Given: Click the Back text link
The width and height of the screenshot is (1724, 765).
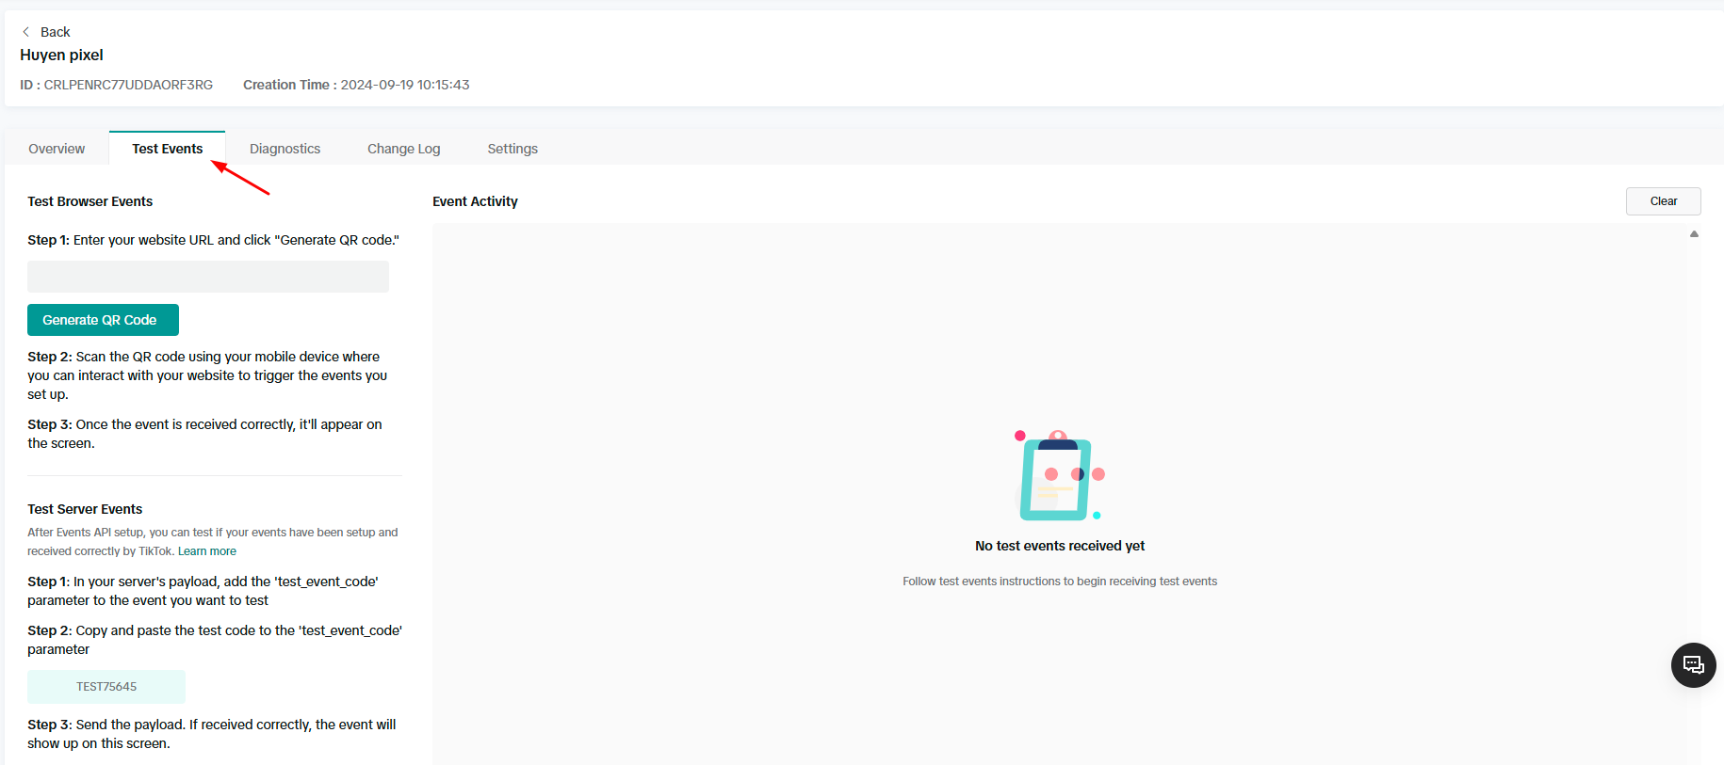Looking at the screenshot, I should [x=55, y=32].
